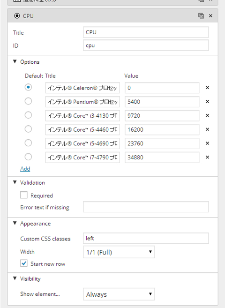The height and width of the screenshot is (308, 225).
Task: Edit the value field showing 0
Action: coord(162,88)
